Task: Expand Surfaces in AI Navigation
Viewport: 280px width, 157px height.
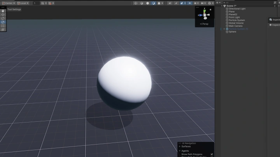Action: click(x=180, y=147)
